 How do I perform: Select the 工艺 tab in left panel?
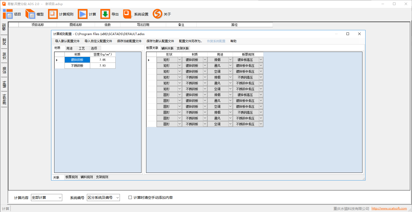click(x=82, y=48)
